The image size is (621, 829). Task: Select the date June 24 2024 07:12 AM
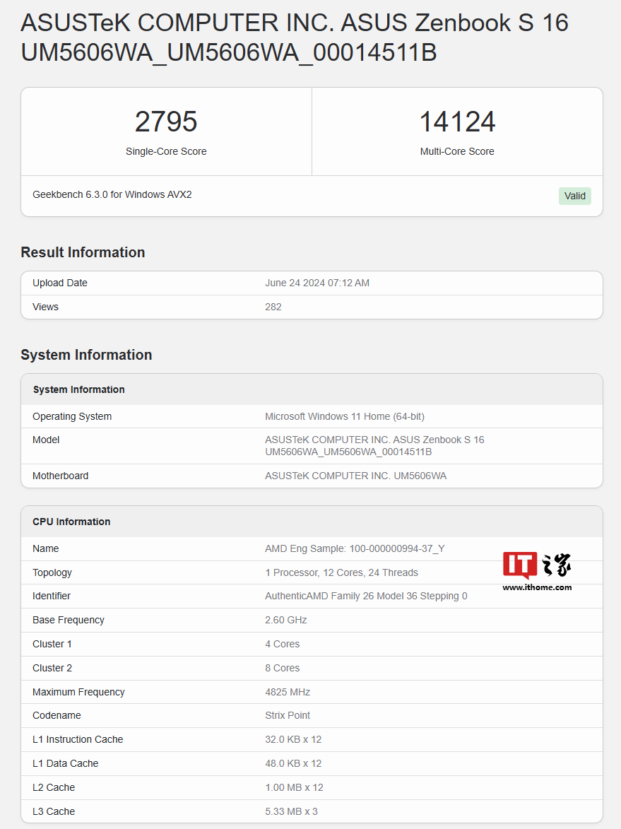point(317,283)
